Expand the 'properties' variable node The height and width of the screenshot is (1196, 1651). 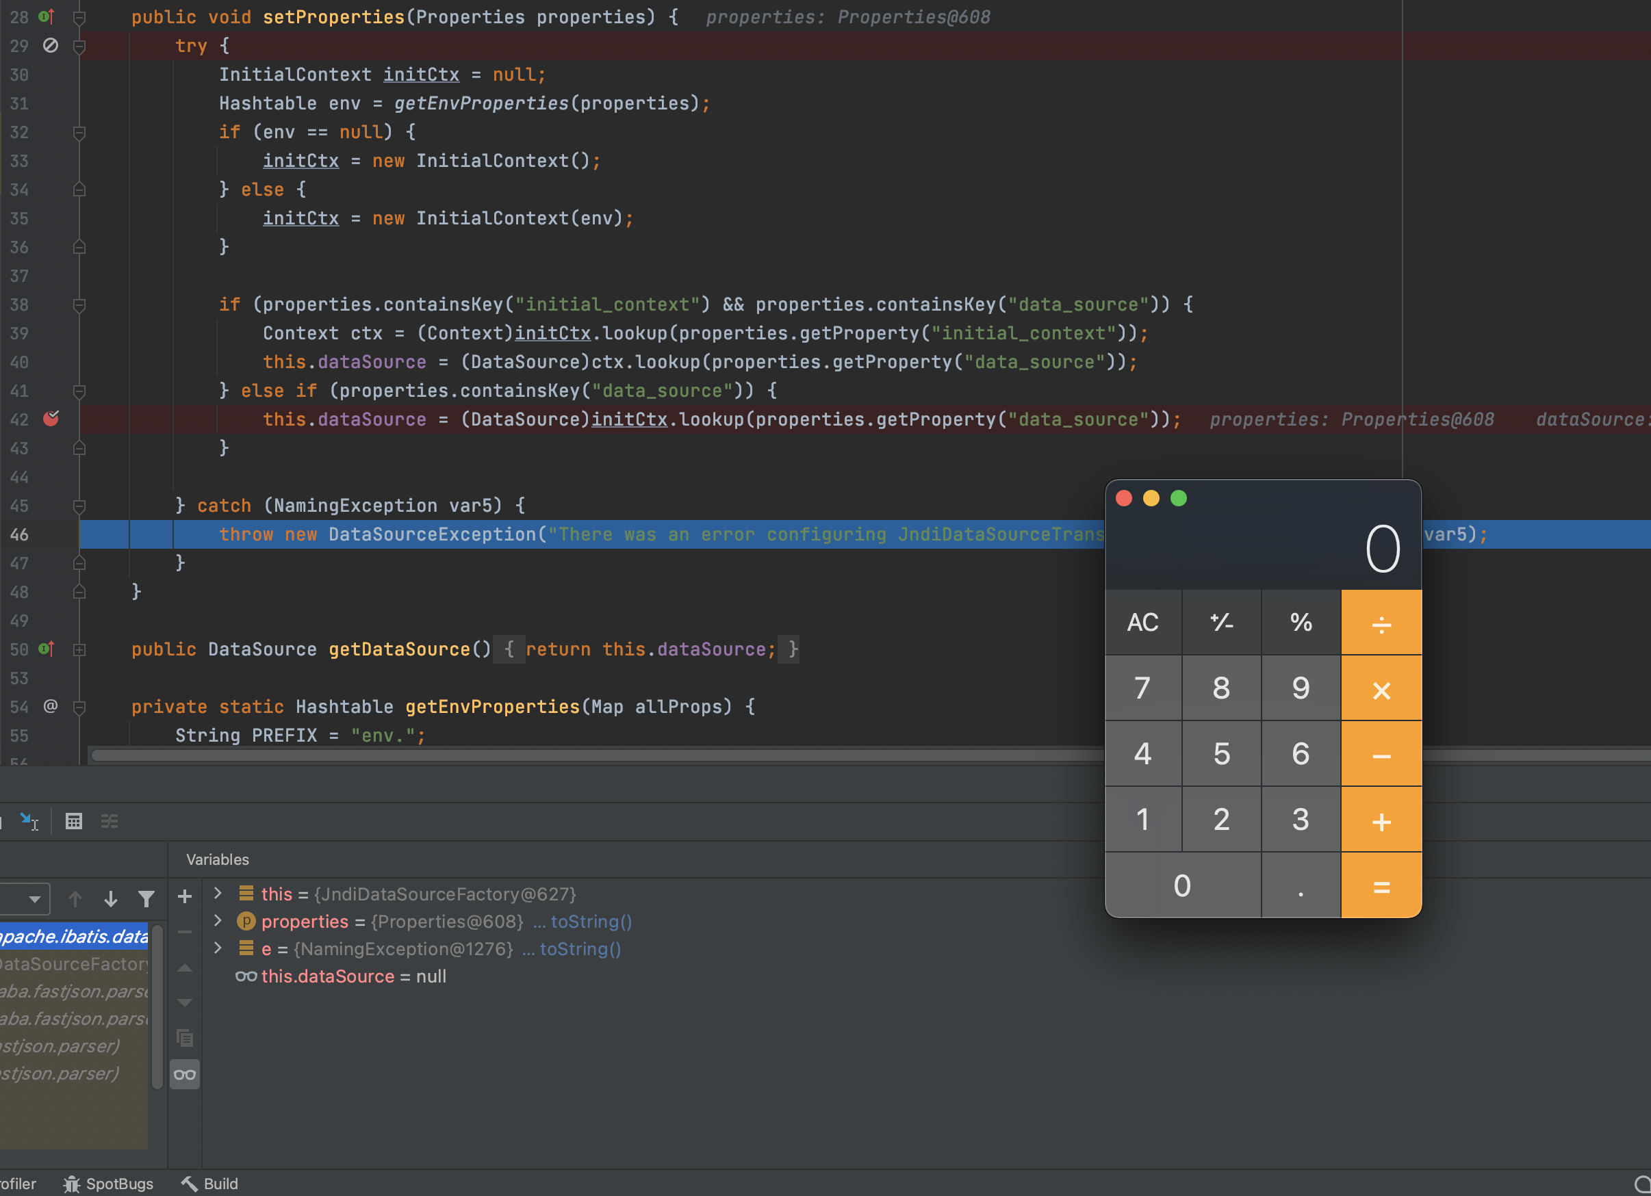tap(218, 920)
